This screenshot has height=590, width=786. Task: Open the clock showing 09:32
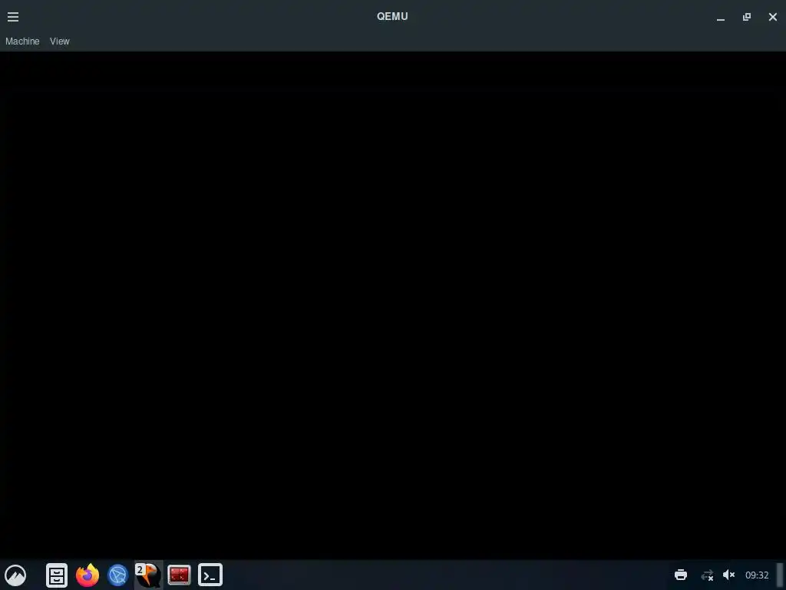757,575
